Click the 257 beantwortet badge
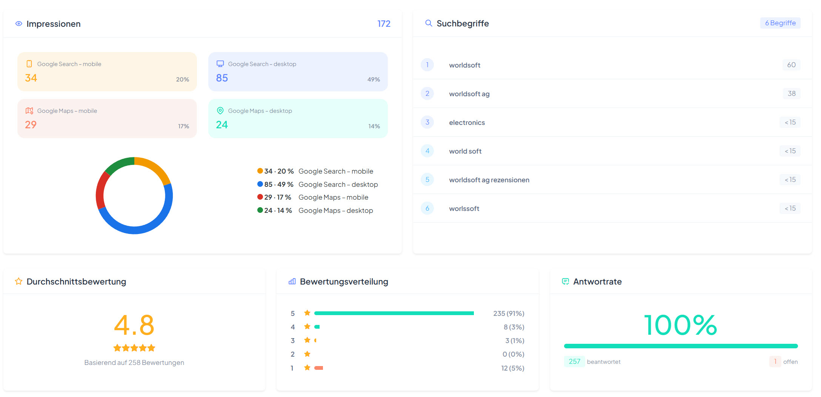This screenshot has height=397, width=821. coord(574,362)
